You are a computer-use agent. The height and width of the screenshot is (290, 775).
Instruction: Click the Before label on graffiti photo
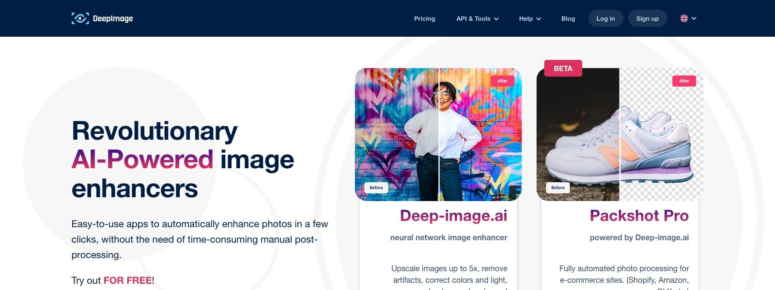pos(376,188)
